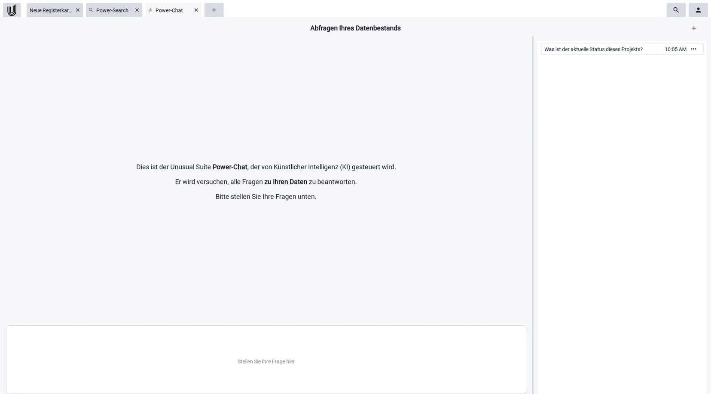Screen dimensions: 711x394
Task: Click the Power-Search tab magnifier icon
Action: (x=91, y=10)
